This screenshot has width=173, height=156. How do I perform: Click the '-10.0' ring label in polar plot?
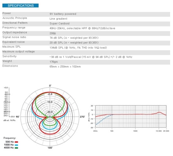[x=49, y=102]
